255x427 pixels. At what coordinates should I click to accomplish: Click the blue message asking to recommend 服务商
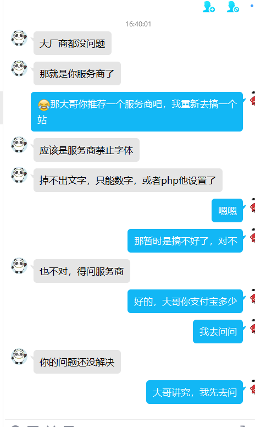(x=137, y=112)
